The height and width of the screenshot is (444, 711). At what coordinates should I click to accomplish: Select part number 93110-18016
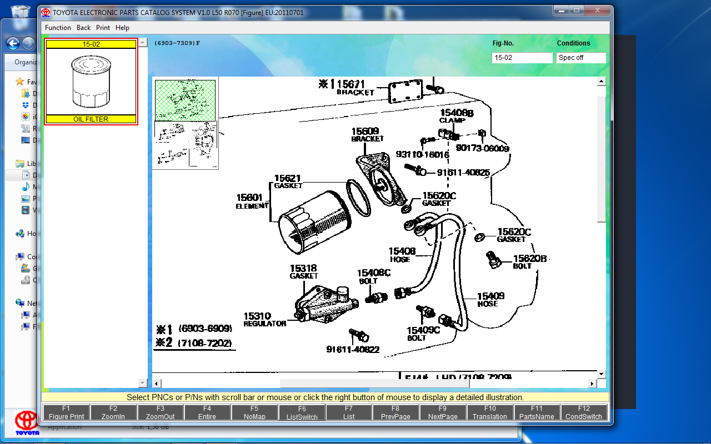tap(422, 154)
